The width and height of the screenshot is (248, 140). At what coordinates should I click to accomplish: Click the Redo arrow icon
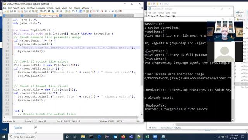(x=45, y=11)
